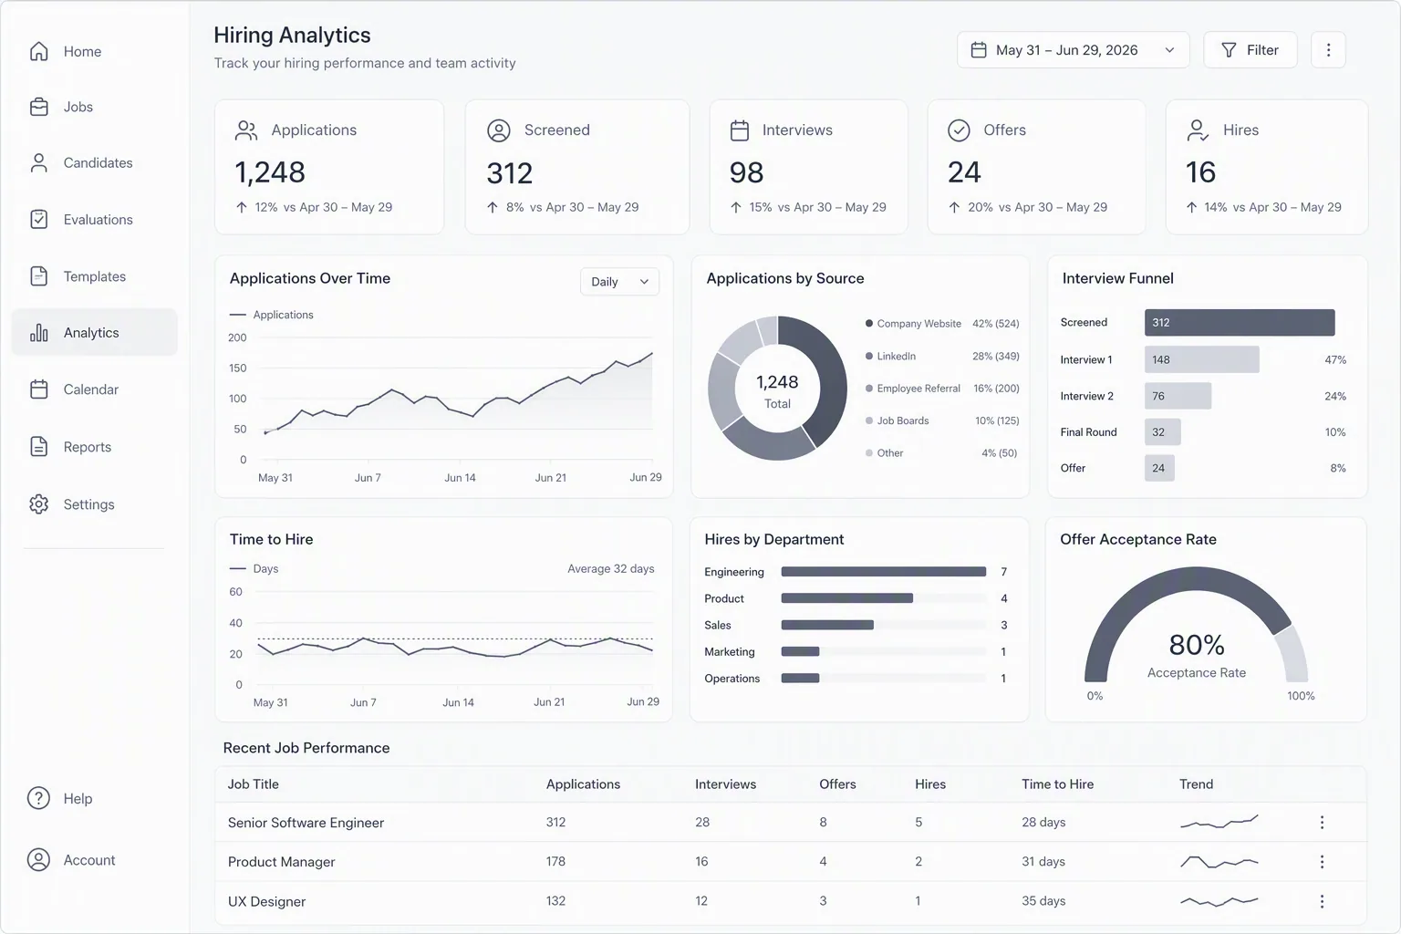Click the Templates document icon
Screen dimensions: 1401x934
[x=38, y=276]
